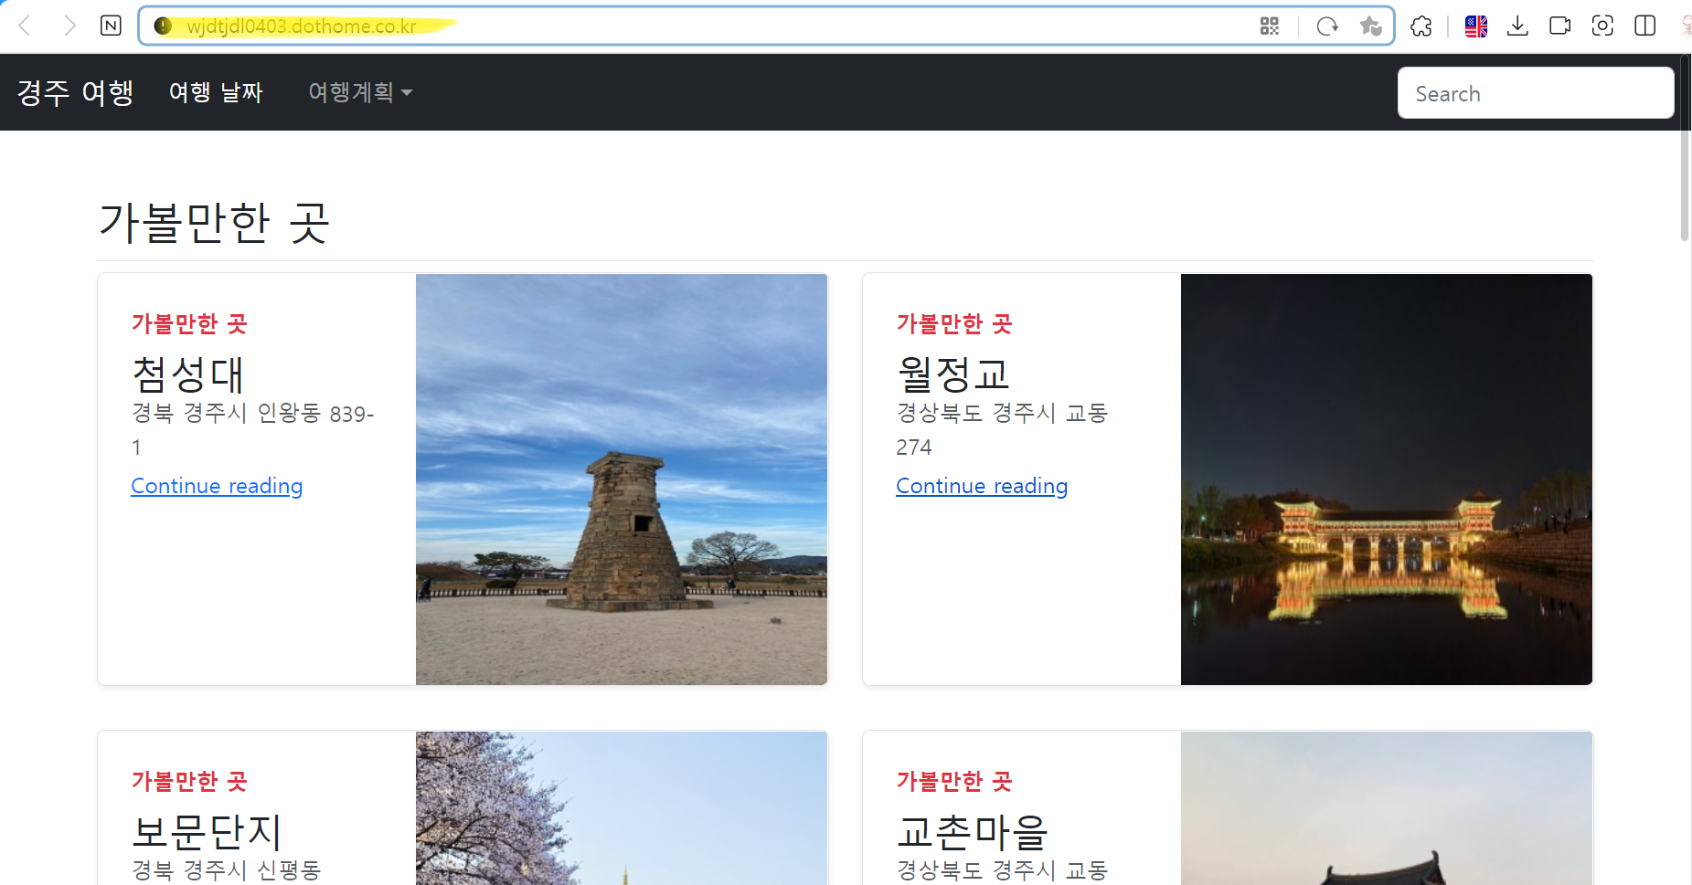1692x885 pixels.
Task: Click the 교촌마을 photo
Action: tap(1387, 808)
